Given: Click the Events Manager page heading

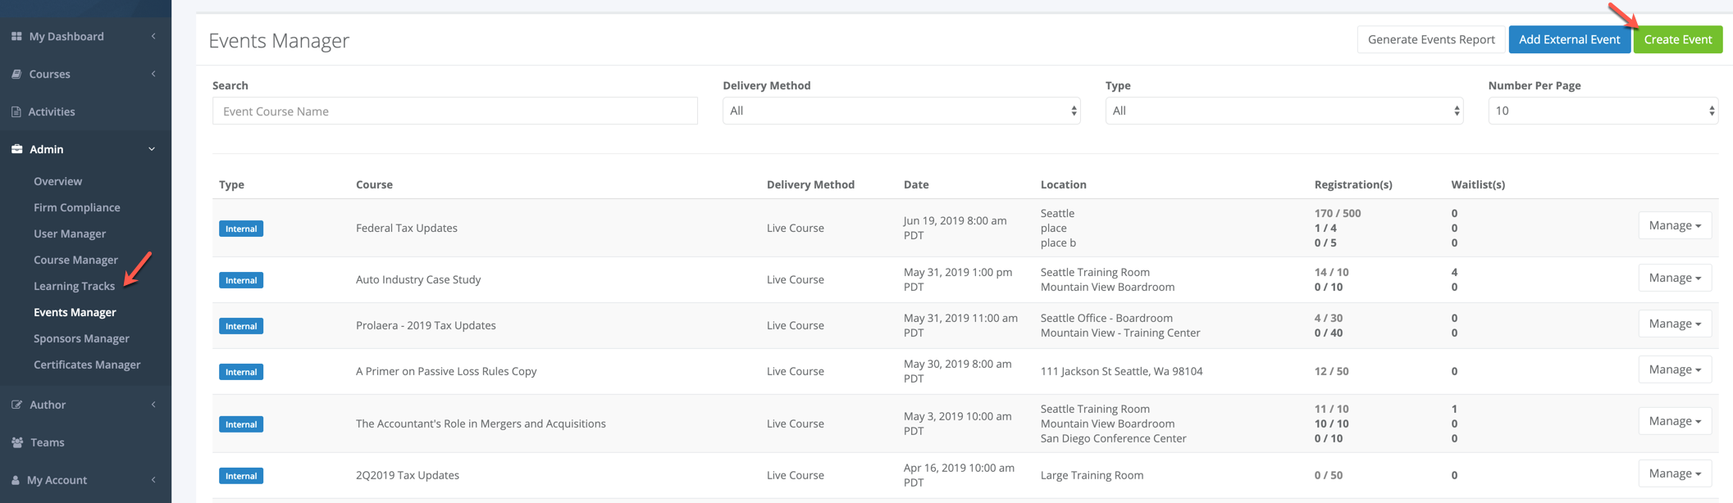Looking at the screenshot, I should [279, 40].
